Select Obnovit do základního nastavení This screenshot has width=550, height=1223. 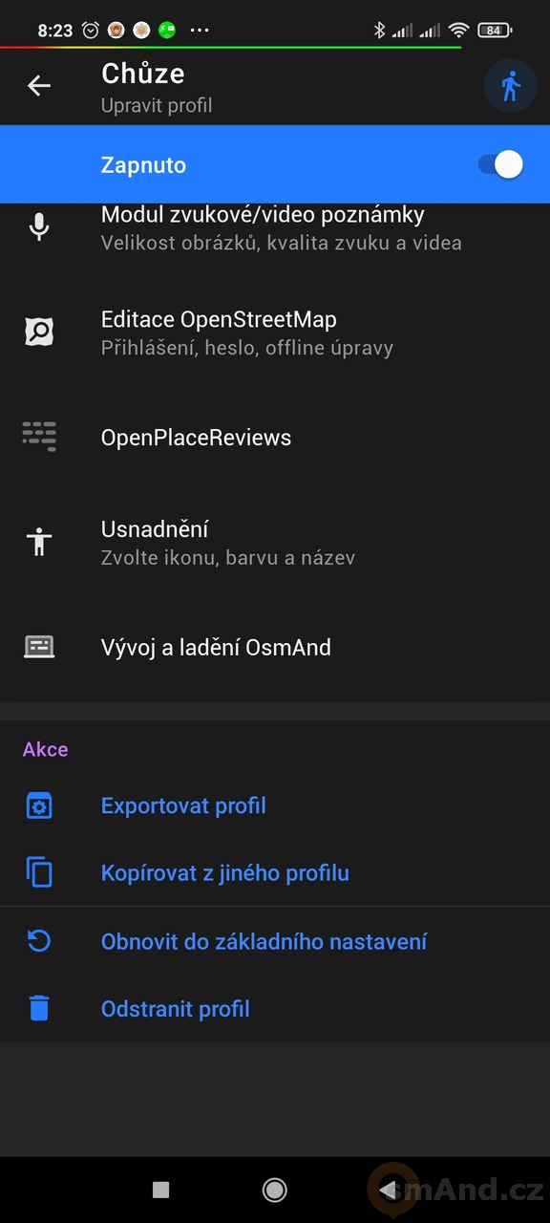pos(264,941)
